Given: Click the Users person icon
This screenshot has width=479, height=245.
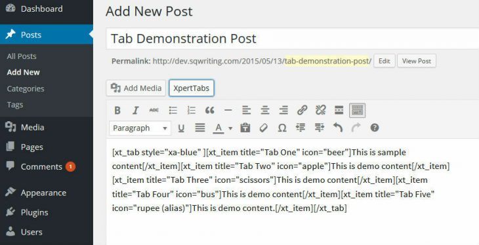Looking at the screenshot, I should point(10,231).
